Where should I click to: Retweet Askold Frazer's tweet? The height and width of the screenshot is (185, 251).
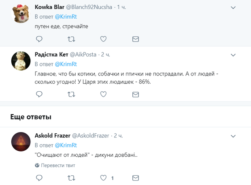pos(71,178)
